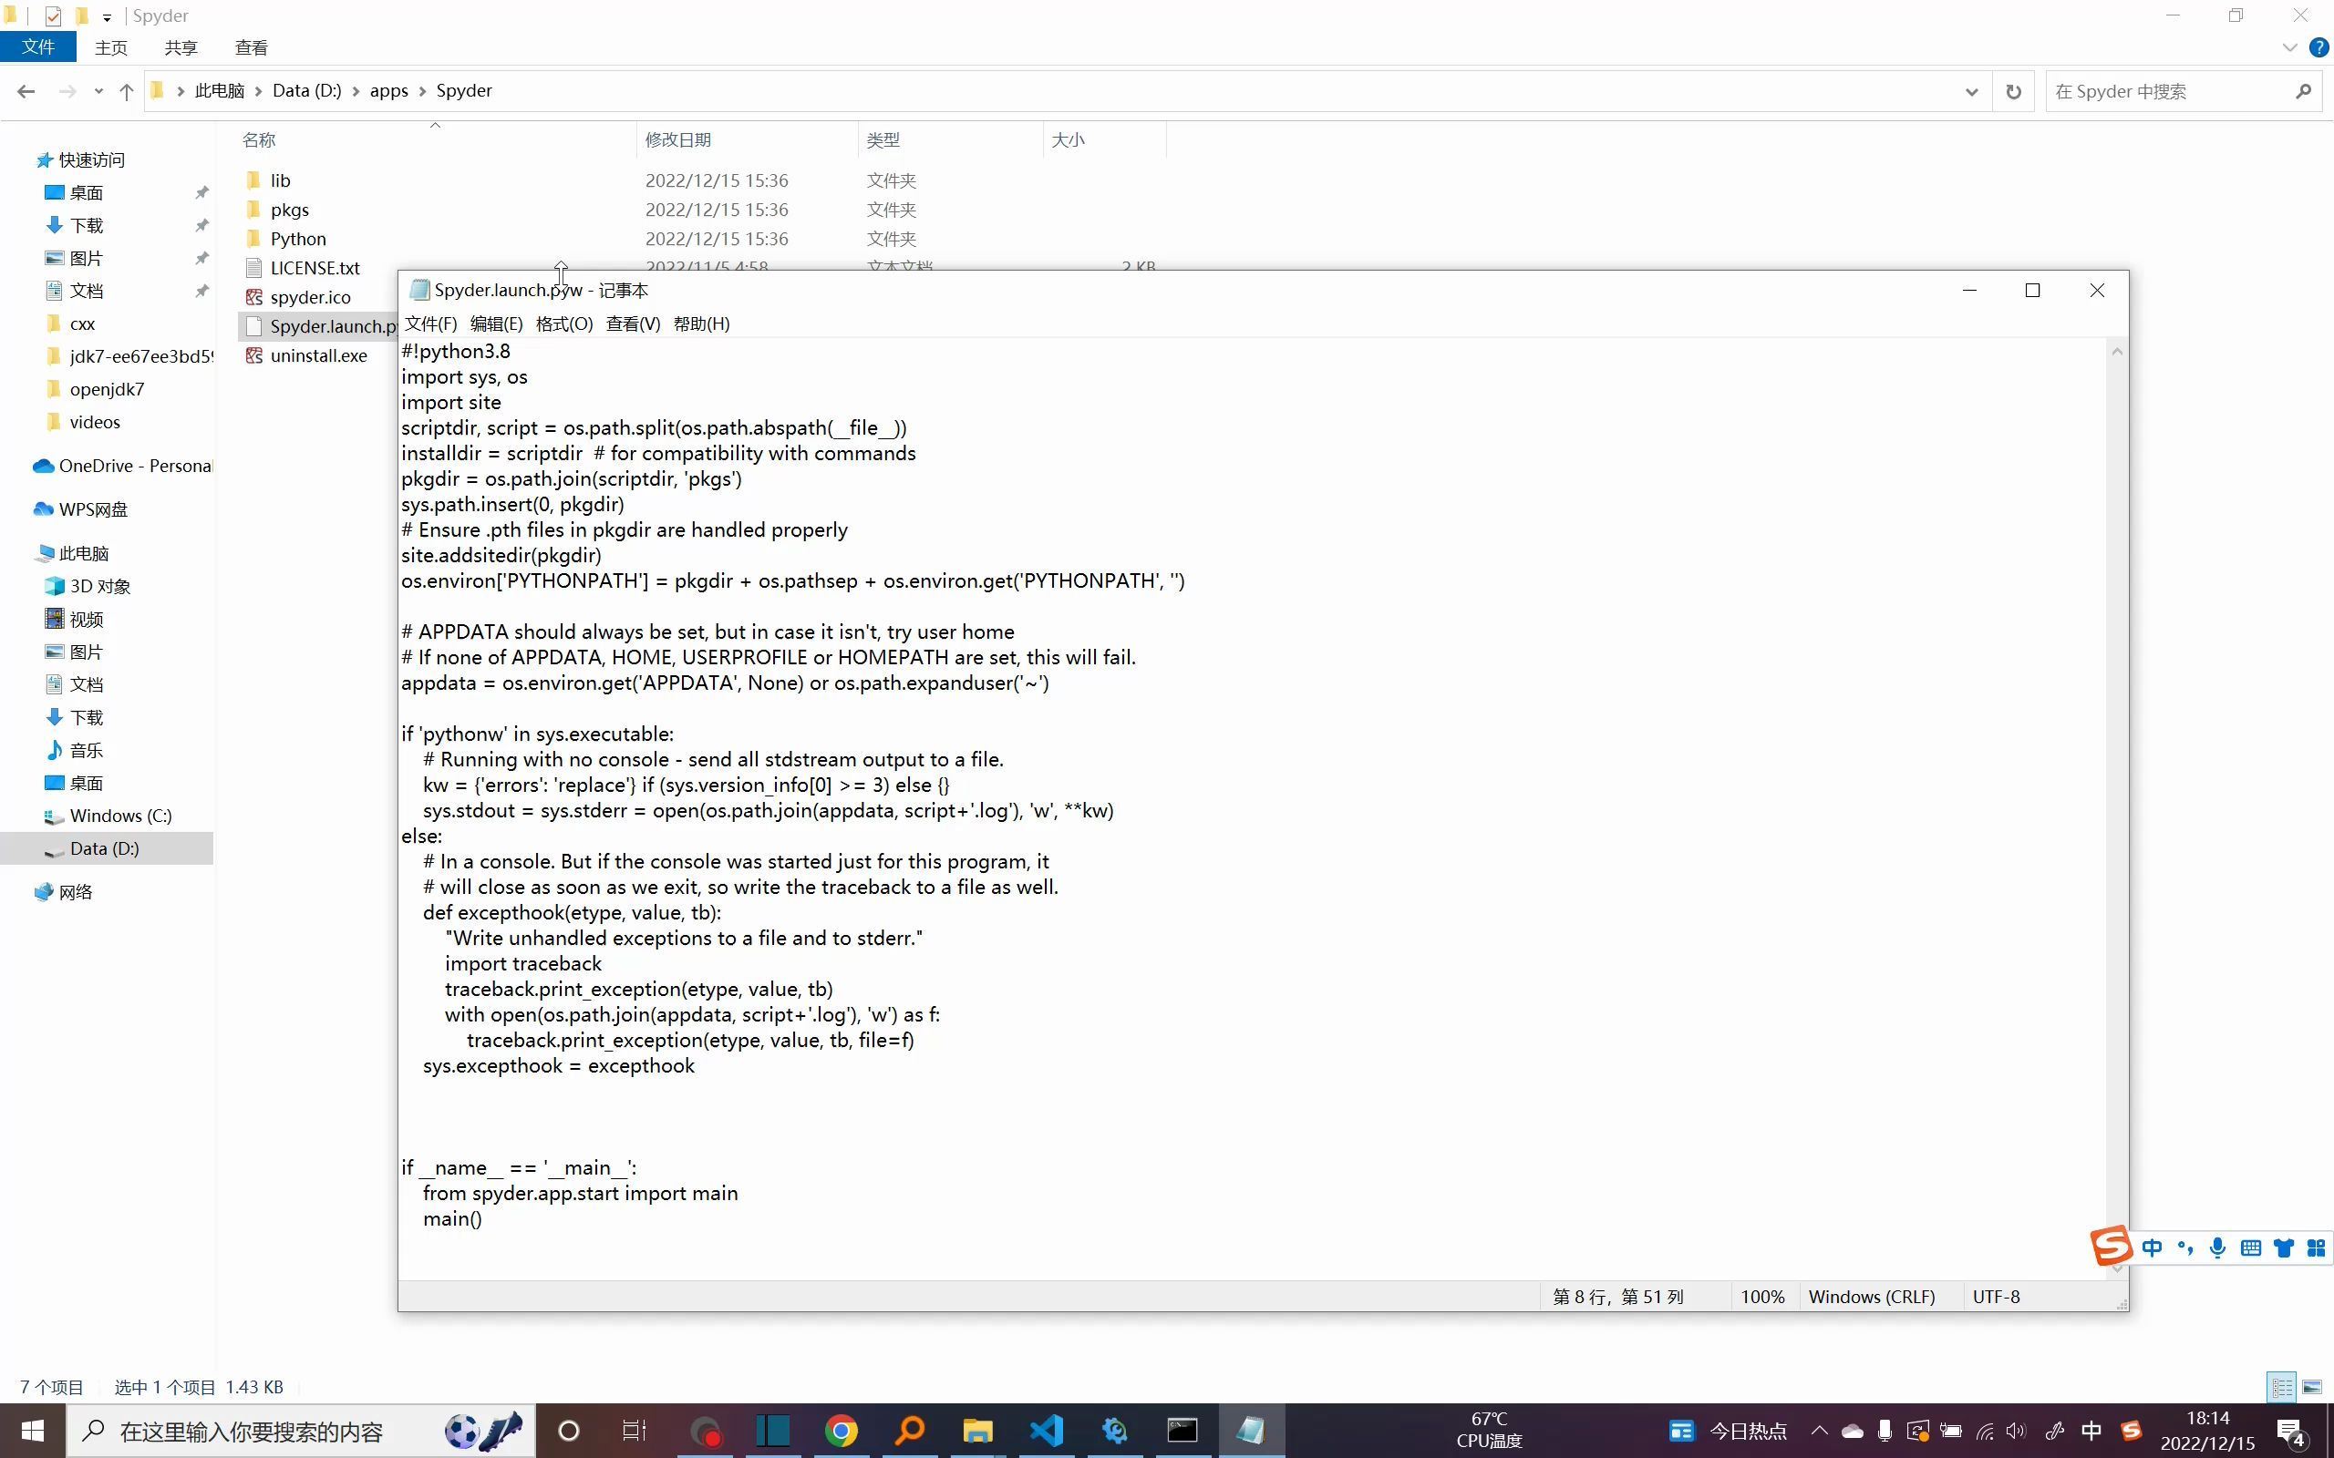Switch to large icons view
2334x1458 pixels.
[x=2312, y=1387]
